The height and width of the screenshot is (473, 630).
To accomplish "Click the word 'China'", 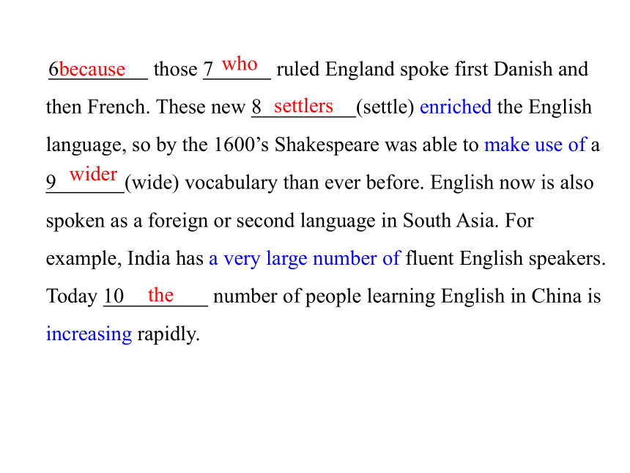I will click(x=557, y=296).
